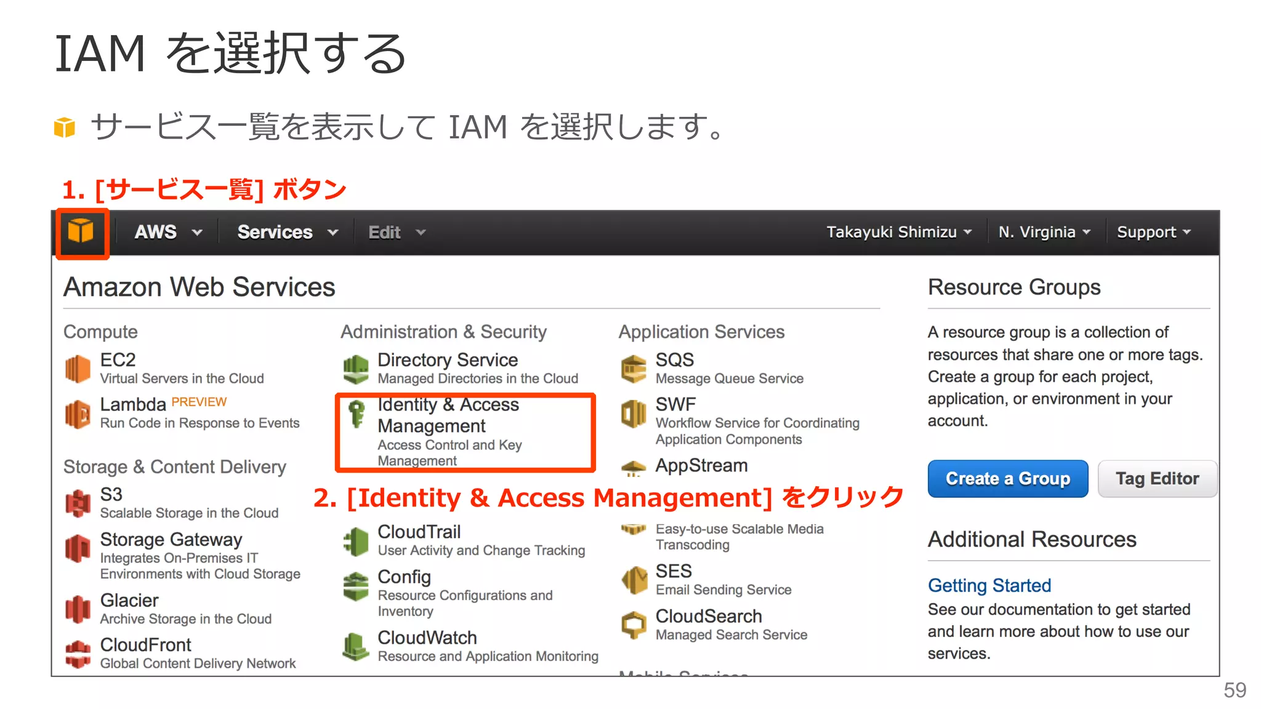This screenshot has width=1261, height=709.
Task: Open the Edit dropdown menu
Action: 397,232
